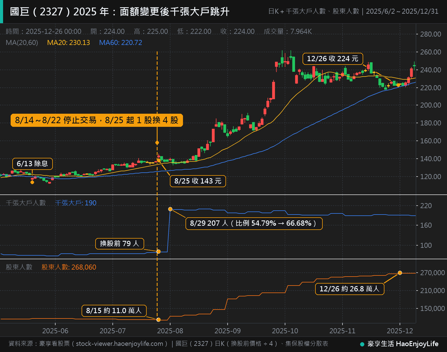Viewport: 447px width, 352px height.
Task: Click the 換股前 79 人 label
Action: tap(120, 244)
